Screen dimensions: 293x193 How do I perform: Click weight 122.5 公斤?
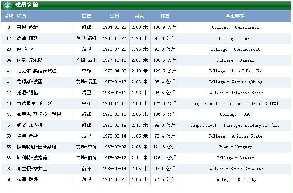click(x=165, y=71)
